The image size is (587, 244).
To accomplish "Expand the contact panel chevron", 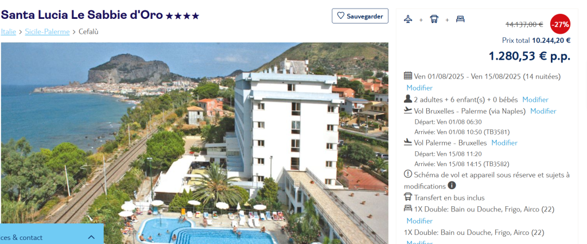I will tap(91, 237).
